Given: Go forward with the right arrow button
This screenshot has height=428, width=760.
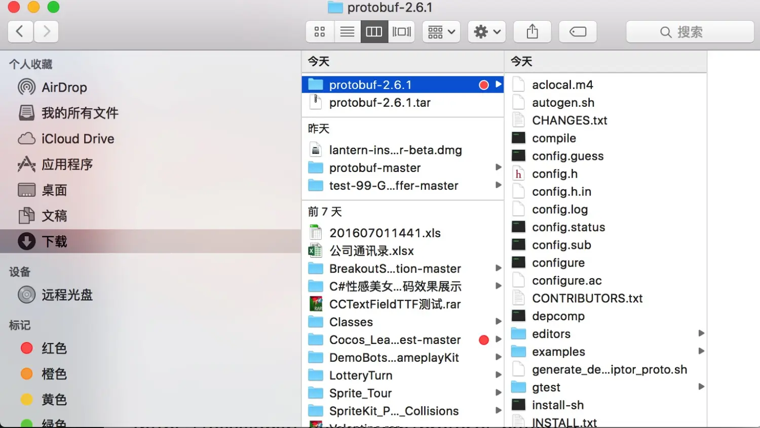Looking at the screenshot, I should point(47,32).
